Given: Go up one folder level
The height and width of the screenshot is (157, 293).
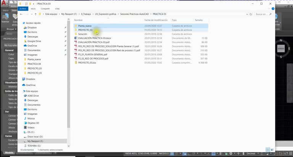Looking at the screenshot, I should pyautogui.click(x=35, y=14).
